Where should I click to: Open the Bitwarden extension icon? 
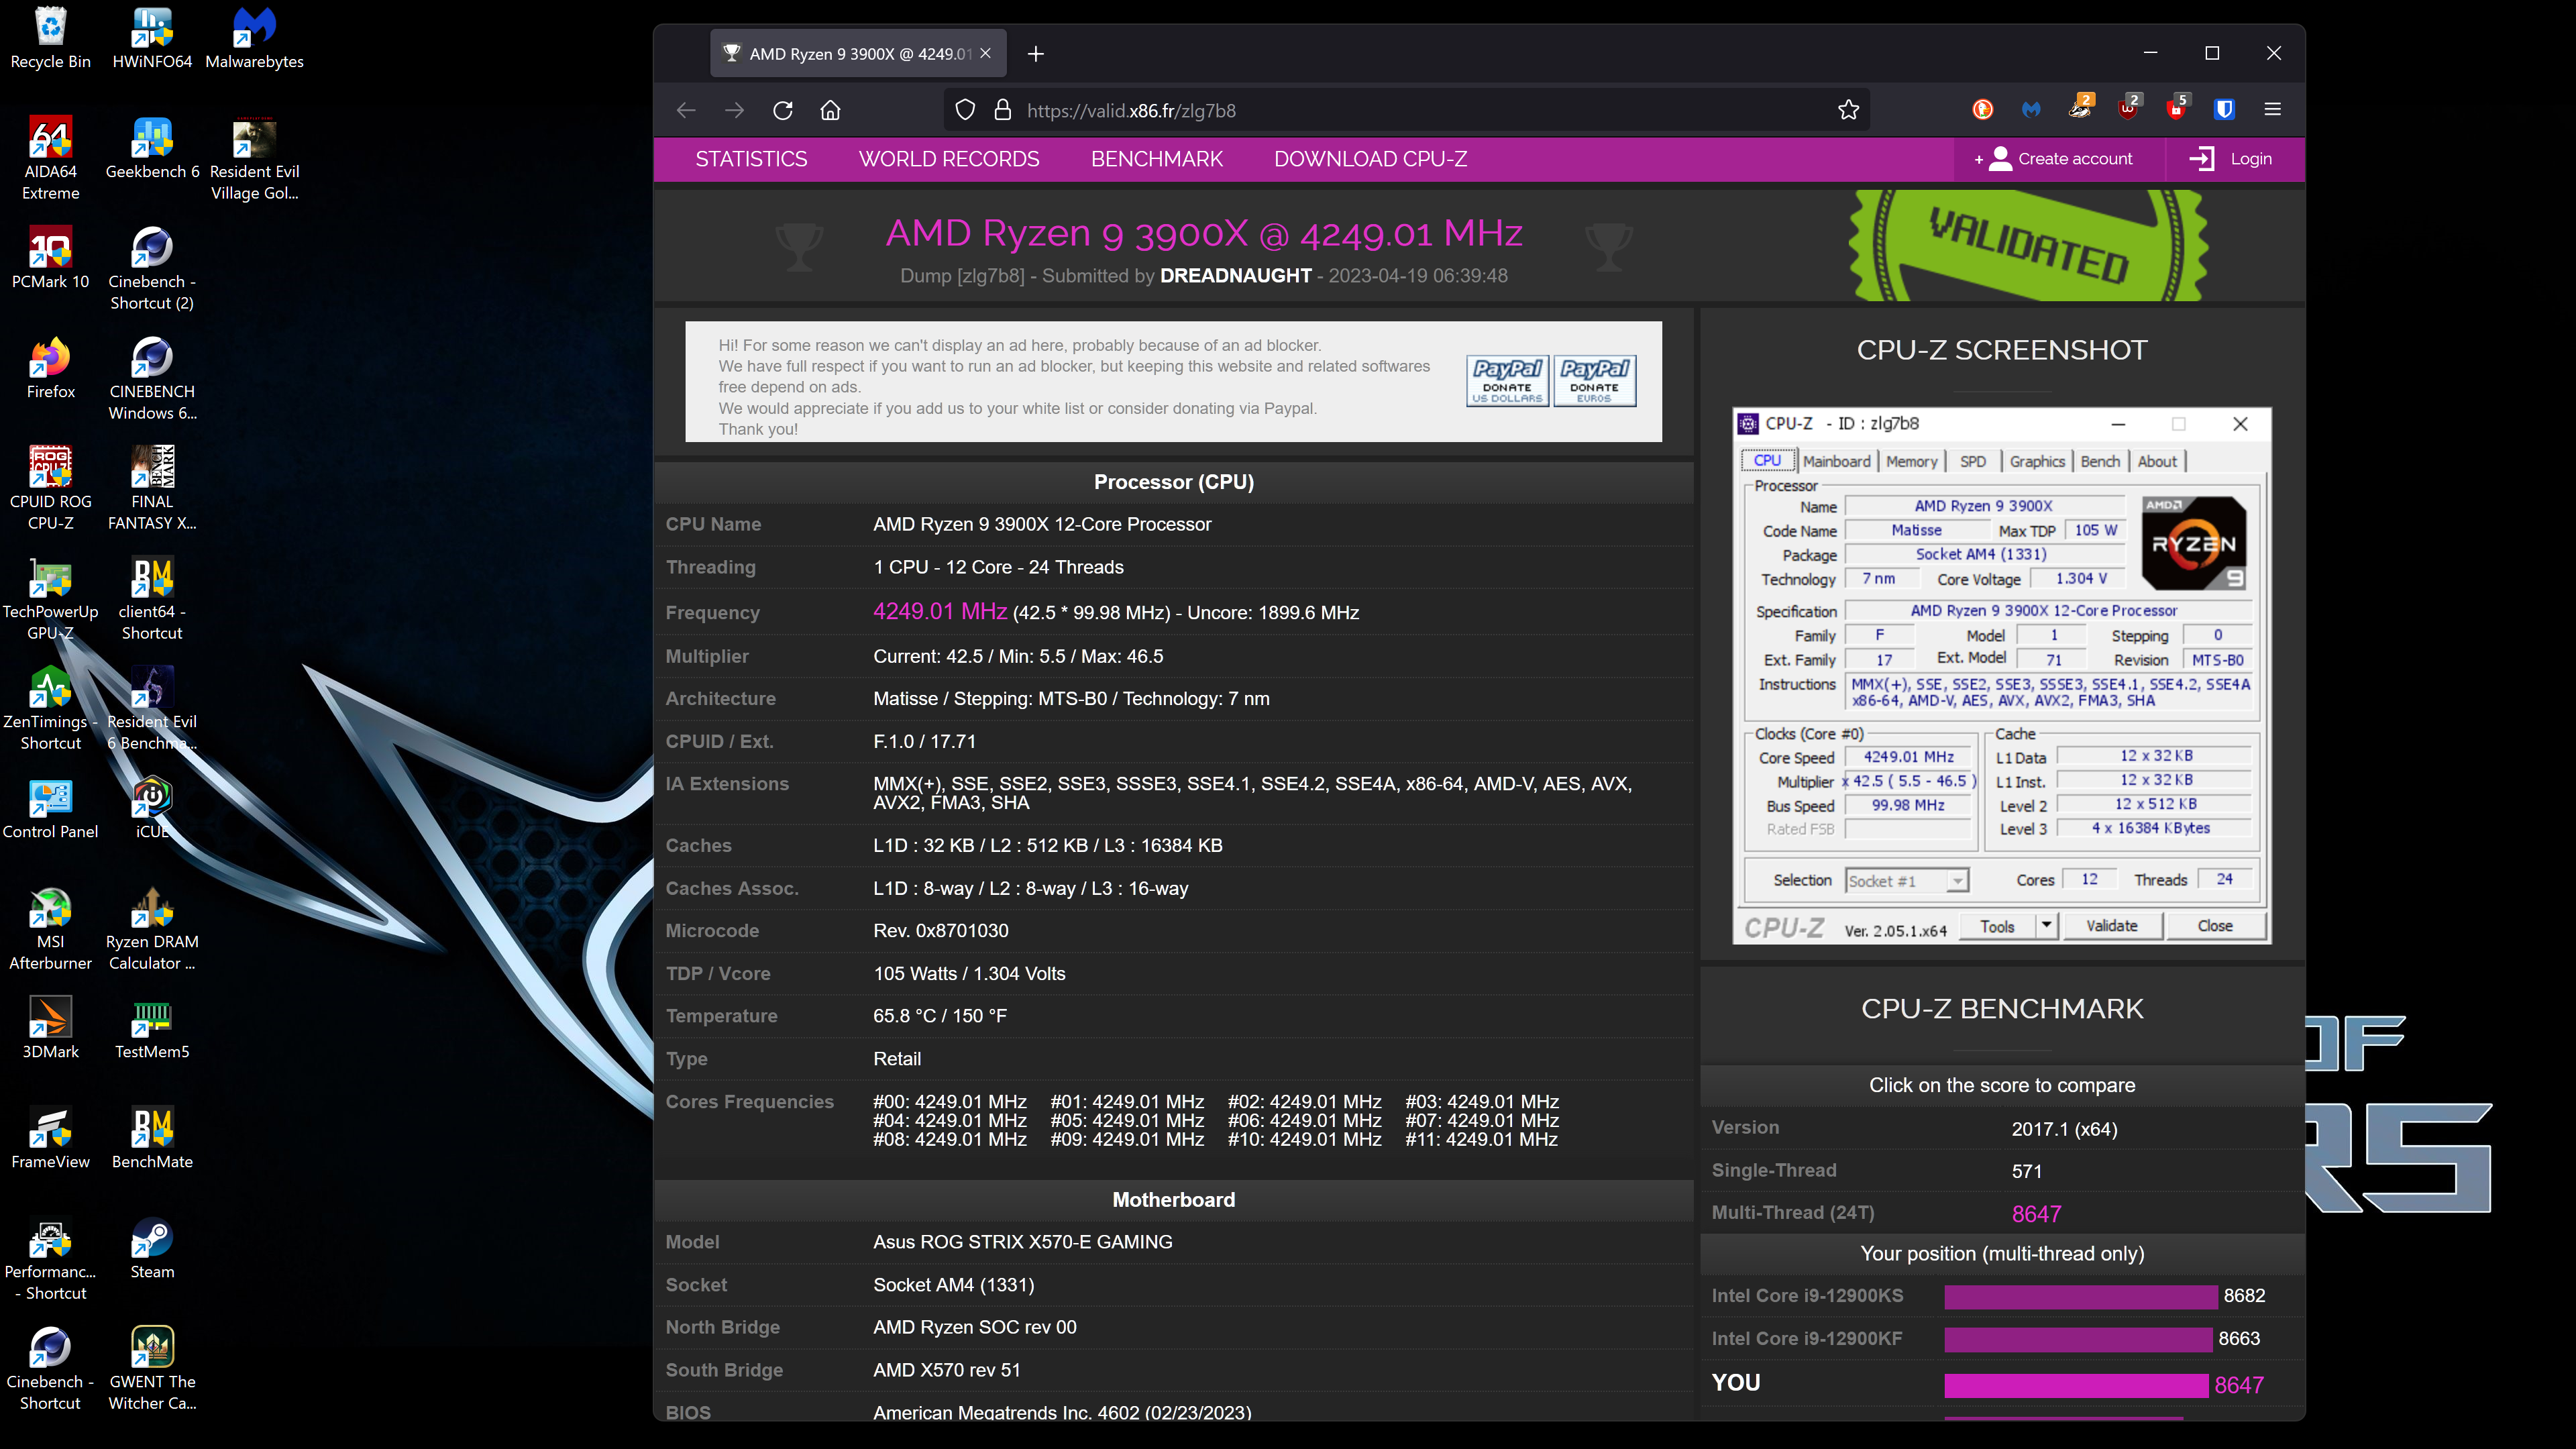click(x=2225, y=110)
